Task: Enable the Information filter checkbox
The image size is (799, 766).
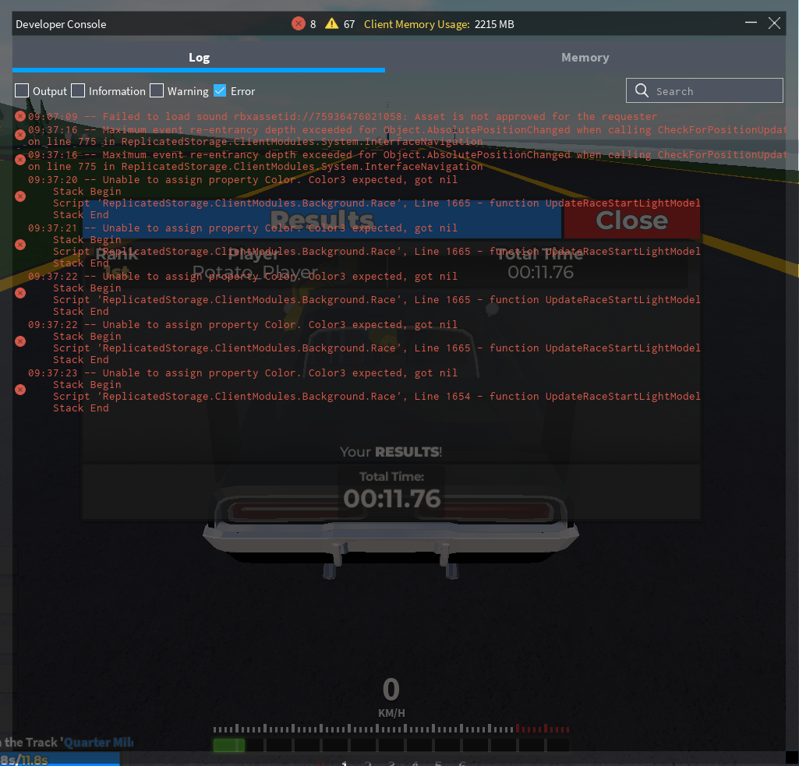Action: (78, 90)
